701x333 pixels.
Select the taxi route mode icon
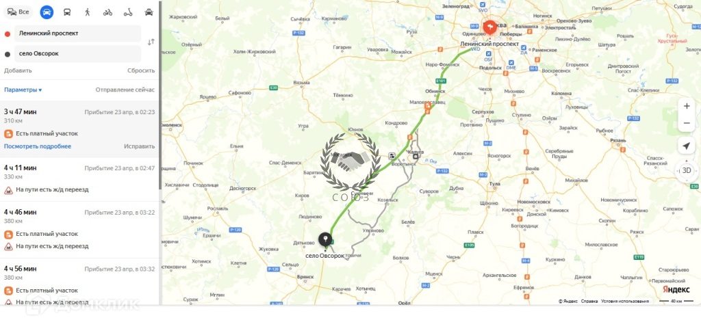coord(149,12)
